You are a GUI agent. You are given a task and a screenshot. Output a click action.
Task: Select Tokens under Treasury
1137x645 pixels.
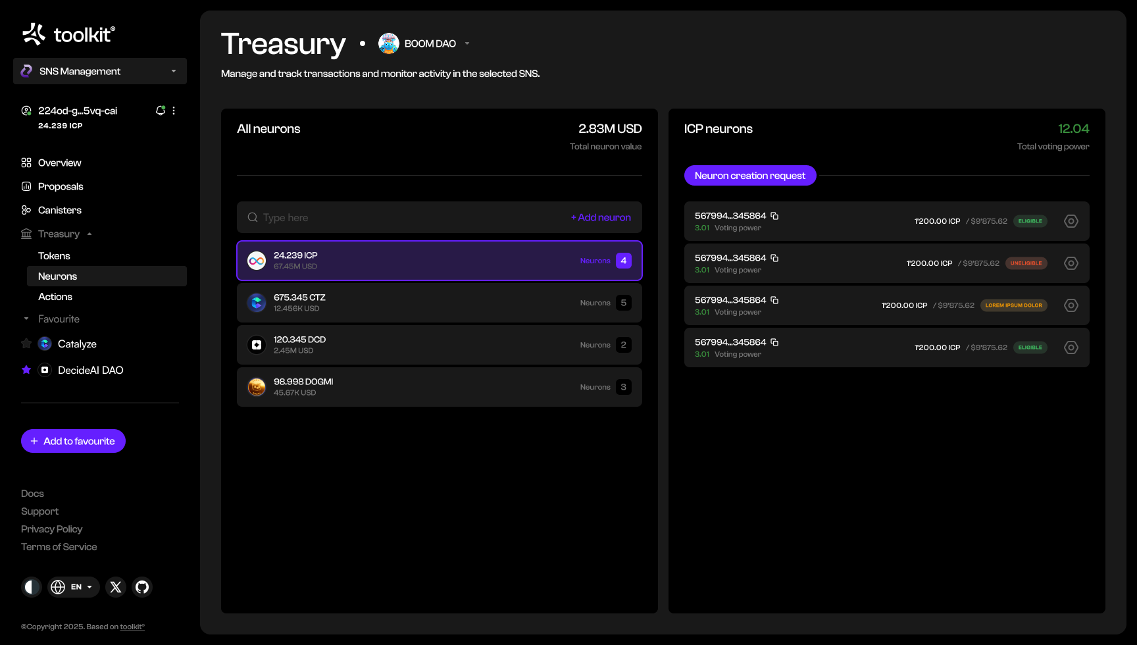coord(54,255)
